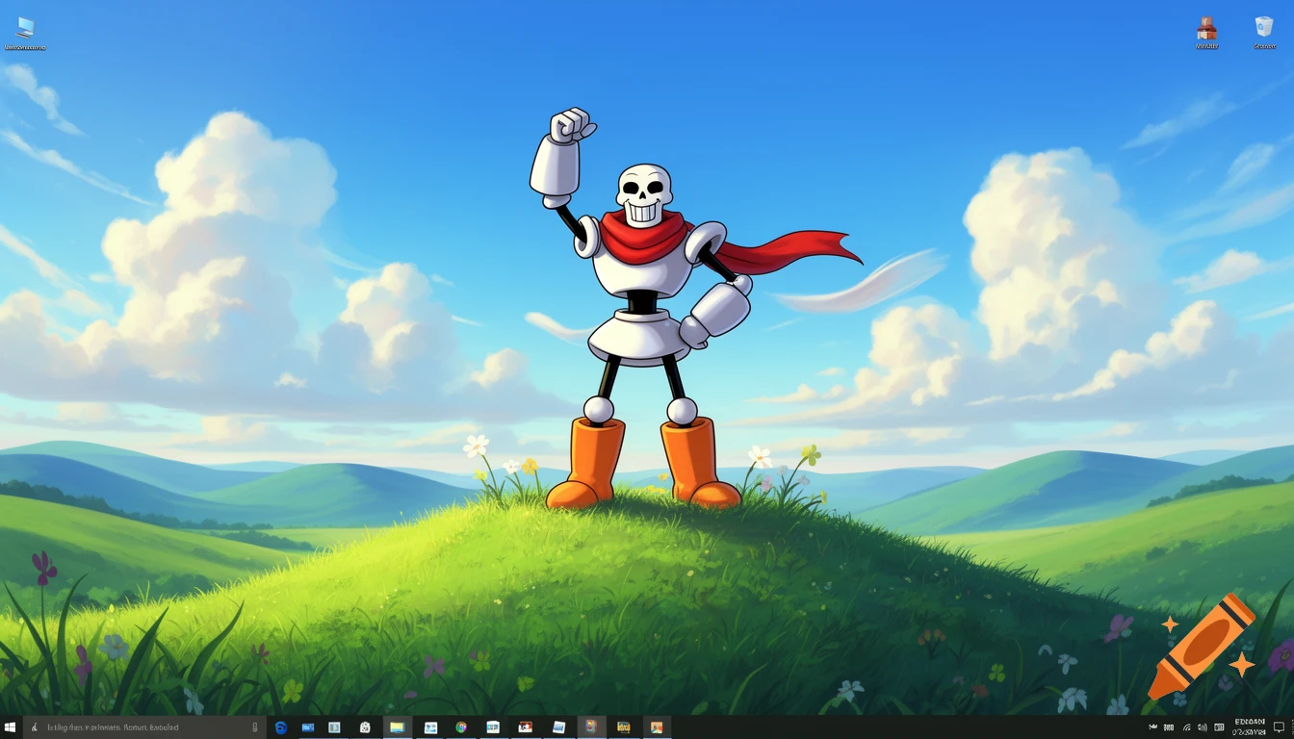Open the Recycle Bin desktop icon
Screen dimensions: 1294x739
coord(1264,27)
